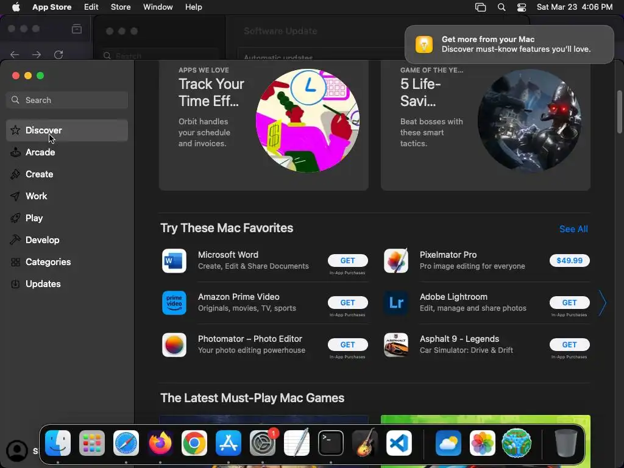Click forward arrow in background browser window
The image size is (624, 468).
coord(37,54)
